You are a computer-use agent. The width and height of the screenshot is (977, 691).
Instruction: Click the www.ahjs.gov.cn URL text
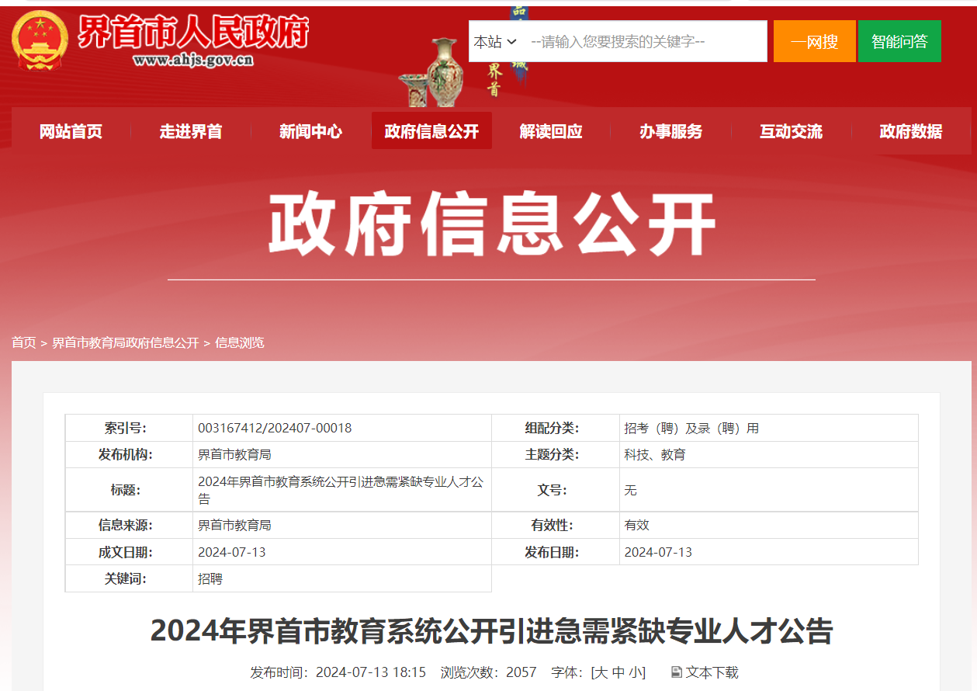click(x=193, y=60)
